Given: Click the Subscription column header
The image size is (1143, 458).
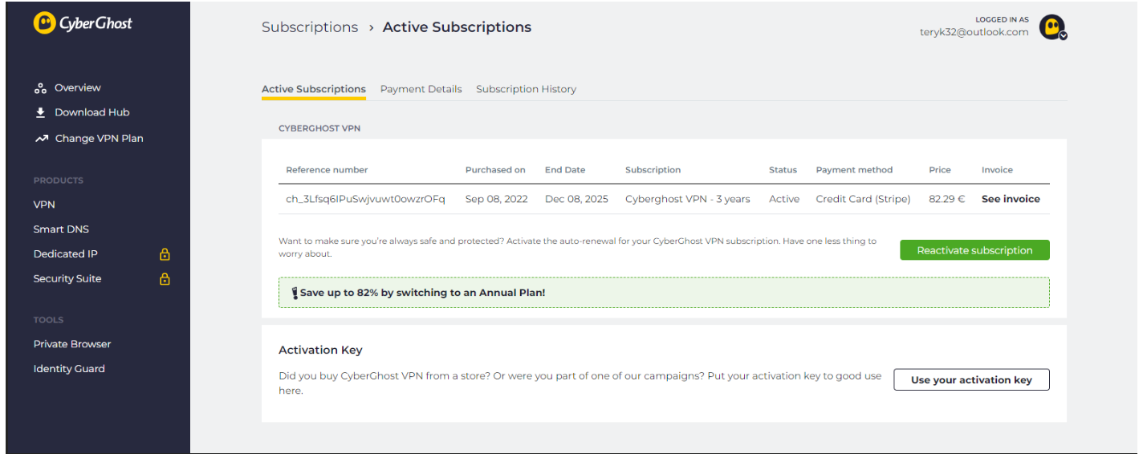Looking at the screenshot, I should tap(653, 170).
